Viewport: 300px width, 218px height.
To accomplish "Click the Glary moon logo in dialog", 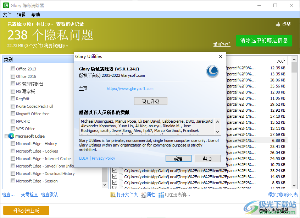I will click(212, 71).
